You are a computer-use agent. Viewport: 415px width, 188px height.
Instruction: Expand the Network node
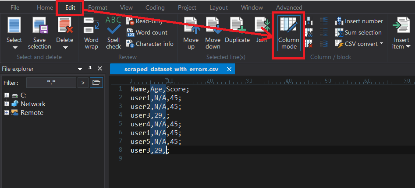7,104
